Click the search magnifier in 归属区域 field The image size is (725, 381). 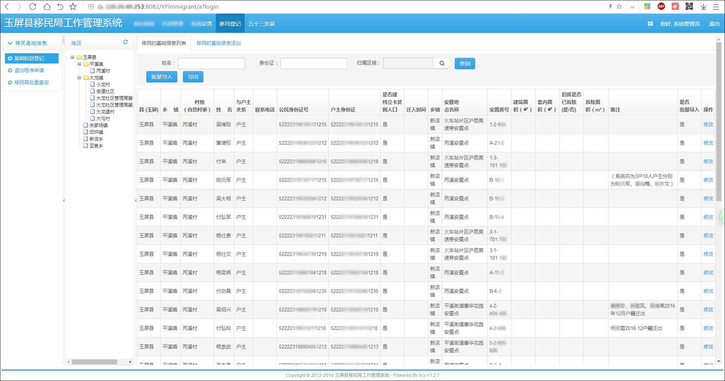[442, 63]
